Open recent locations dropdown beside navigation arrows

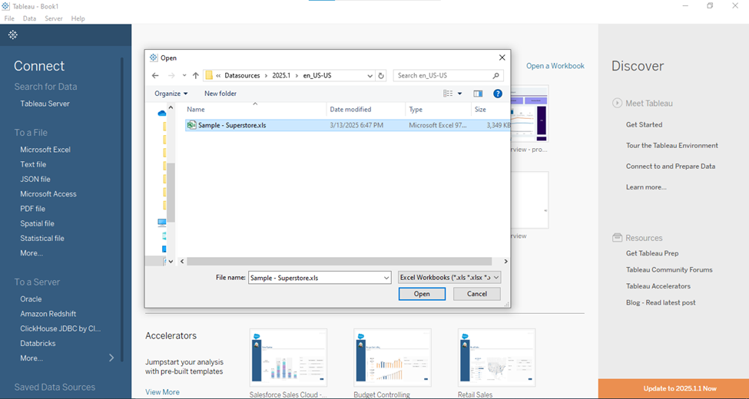[x=184, y=75]
